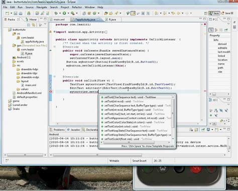238x191 pixels.
Task: Open the Run configurations dropdown arrow
Action: click(68, 13)
